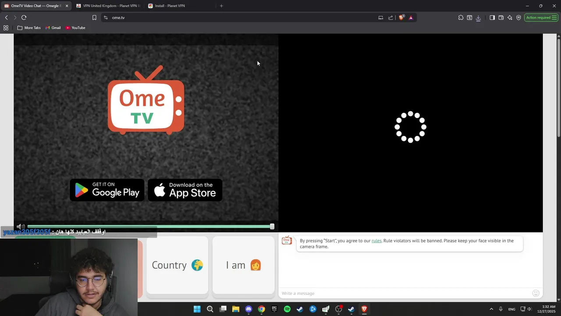Open Windows taskbar search
Viewport: 561px width, 316px height.
point(210,309)
